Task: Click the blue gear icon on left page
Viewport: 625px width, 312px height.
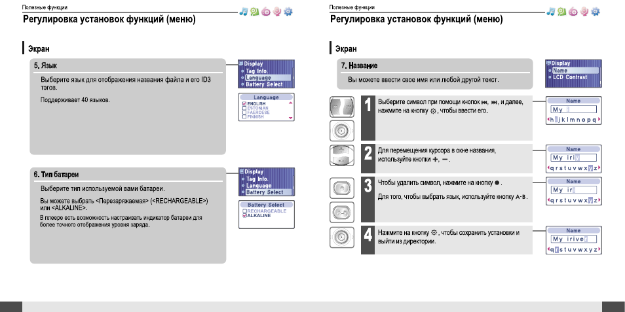Action: (288, 12)
